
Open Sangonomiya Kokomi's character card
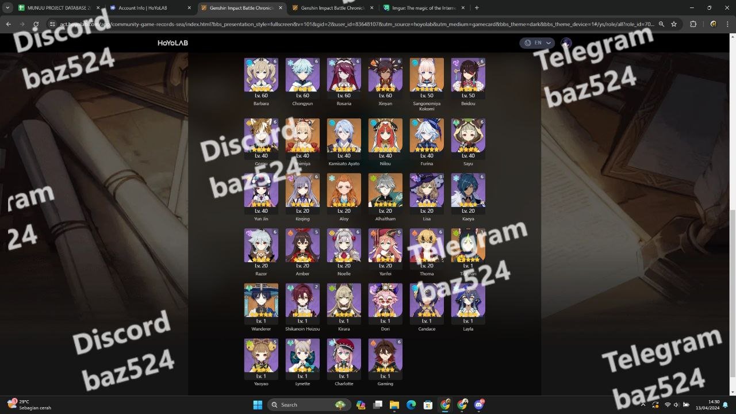click(427, 79)
